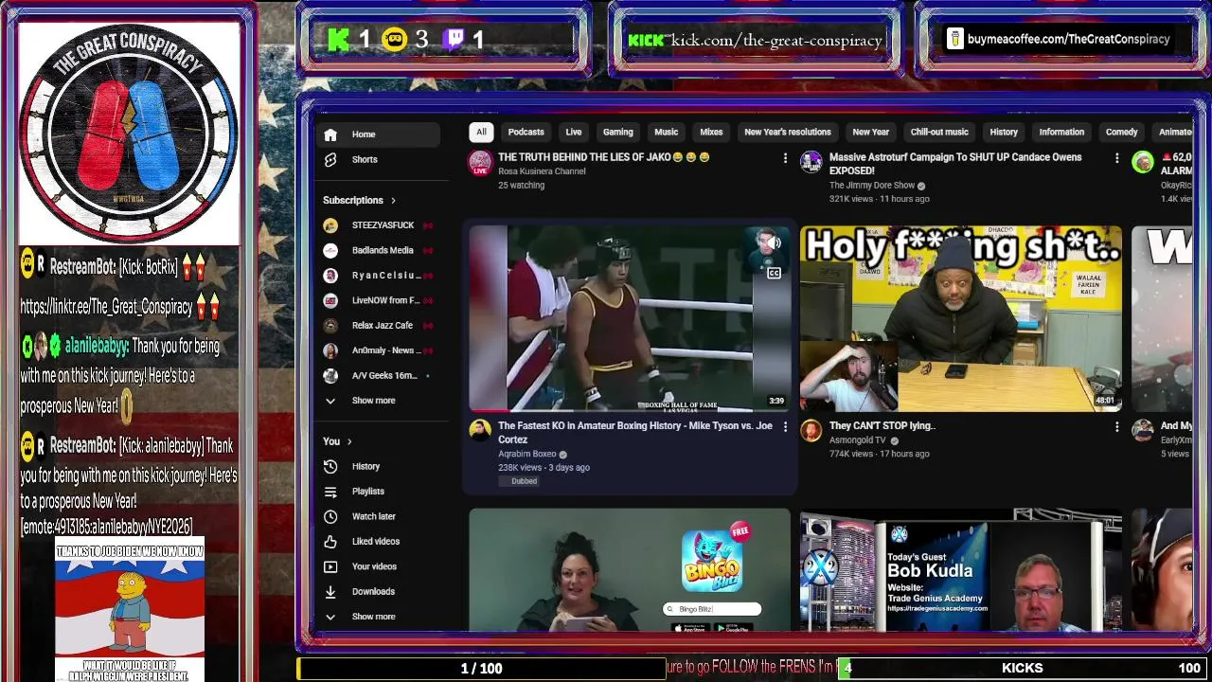1212x682 pixels.
Task: Open the RyanCelsius channel avatar
Action: coord(330,276)
